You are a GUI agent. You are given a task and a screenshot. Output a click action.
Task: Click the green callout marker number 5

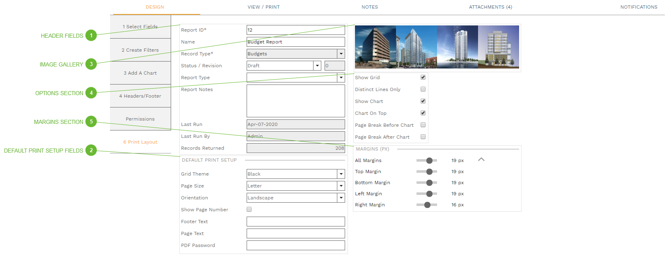click(91, 121)
